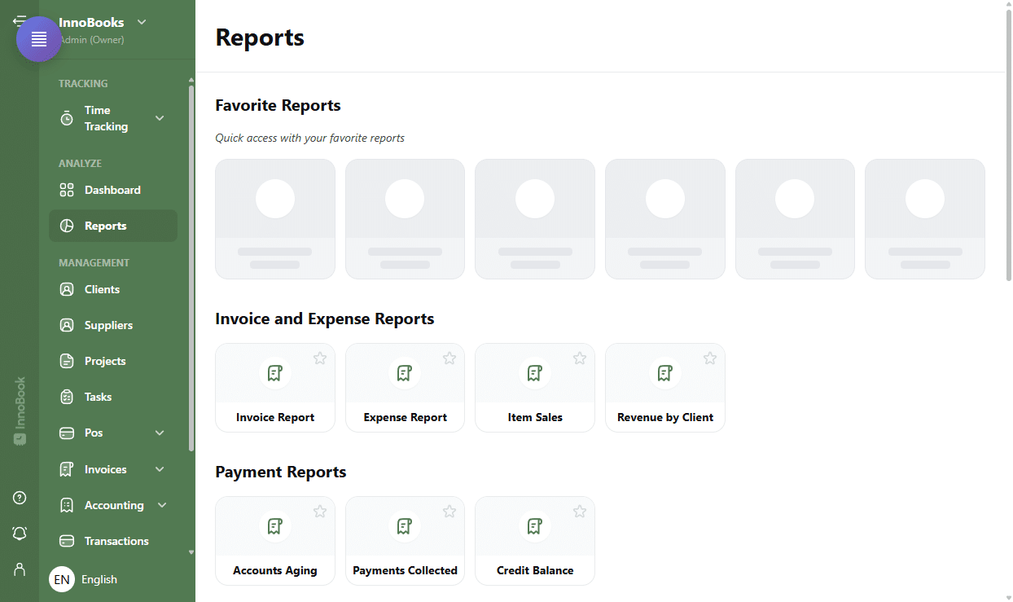Click the sidebar scroll down arrow
The width and height of the screenshot is (1013, 602).
pos(191,552)
